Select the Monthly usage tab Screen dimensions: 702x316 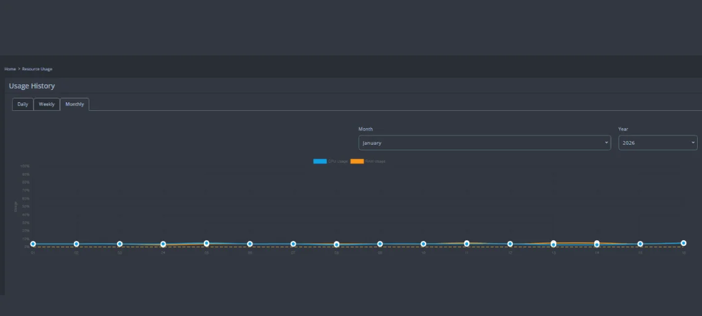point(75,104)
